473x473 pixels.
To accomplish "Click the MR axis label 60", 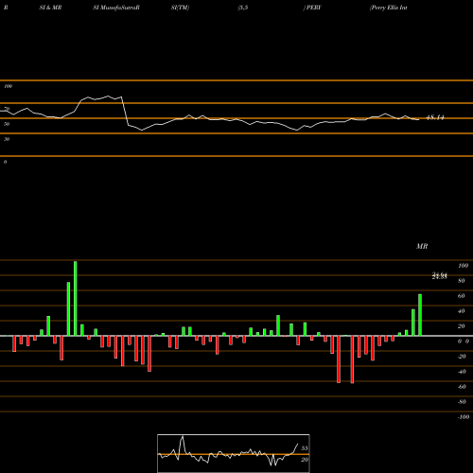I will click(462, 296).
